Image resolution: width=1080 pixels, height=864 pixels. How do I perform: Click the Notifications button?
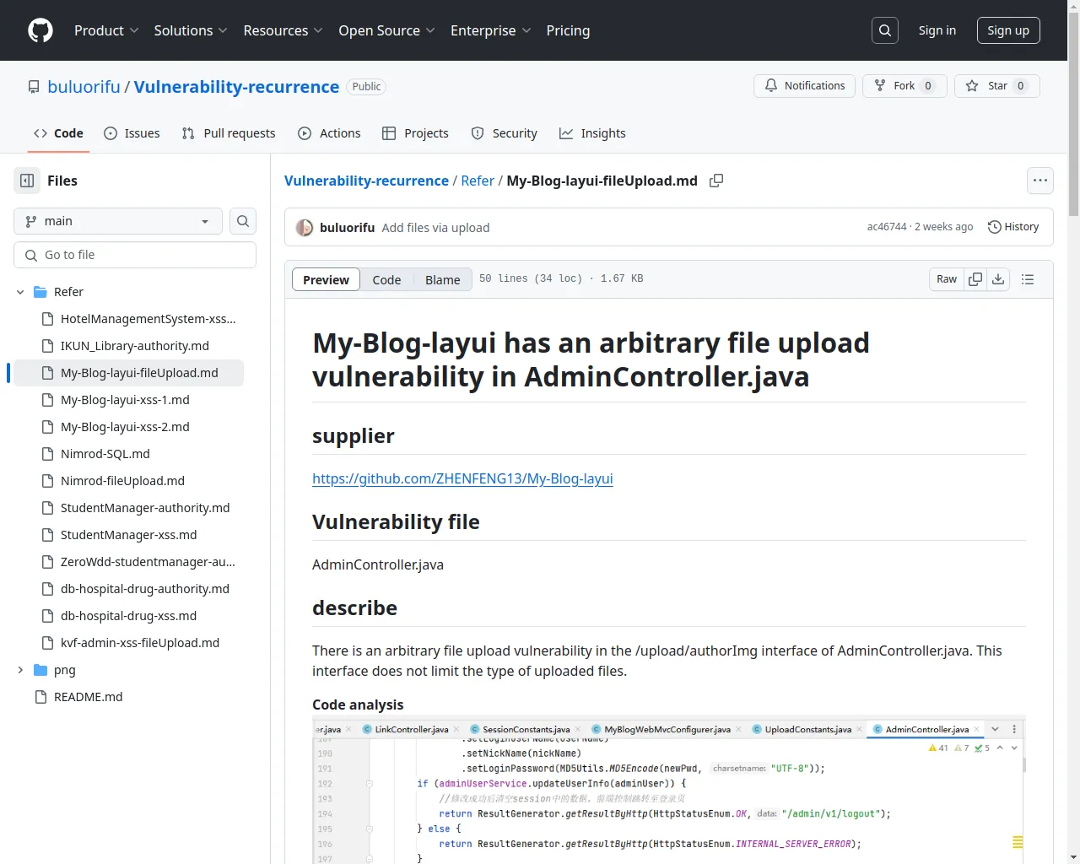[805, 86]
